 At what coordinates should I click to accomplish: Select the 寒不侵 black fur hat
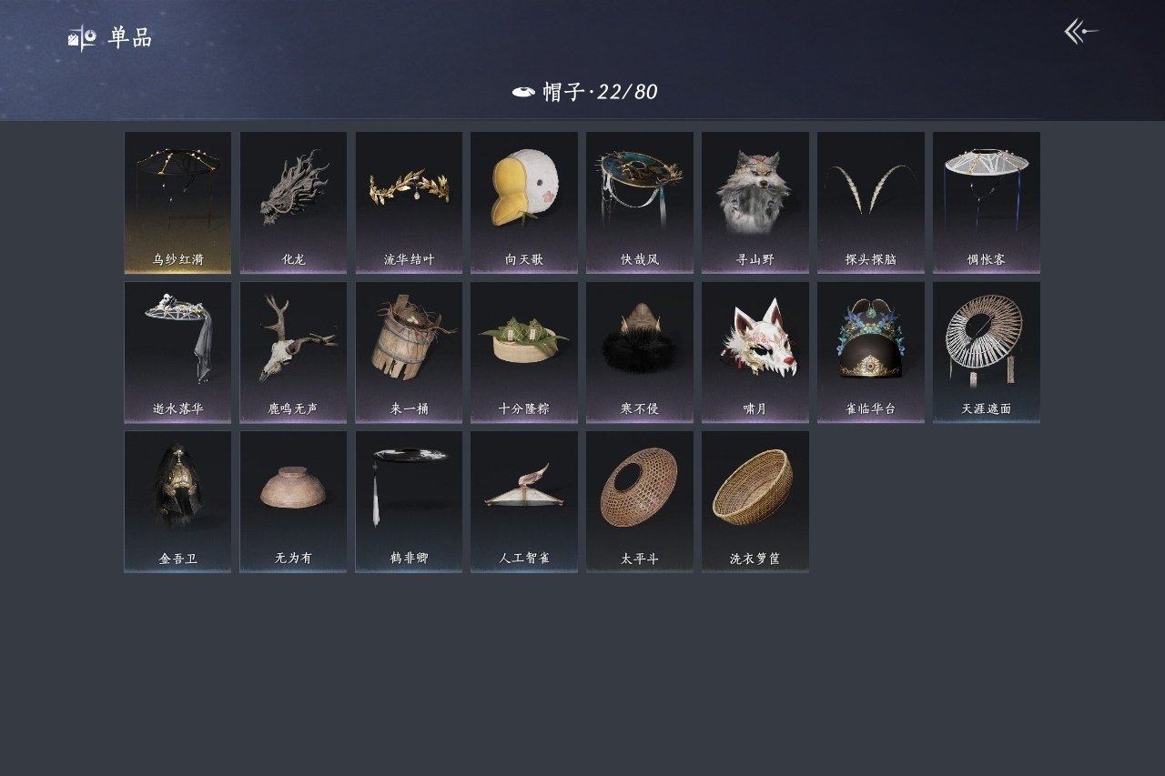[640, 352]
